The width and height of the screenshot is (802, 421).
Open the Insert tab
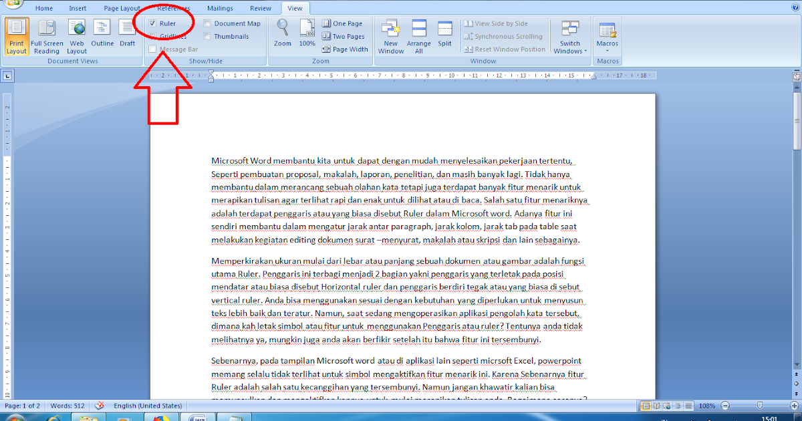point(78,8)
